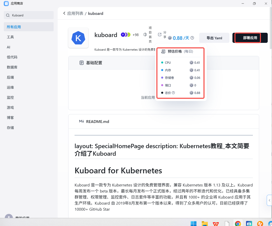This screenshot has width=272, height=226.
Task: Switch to Google Chrome on the taskbar
Action: click(x=238, y=223)
